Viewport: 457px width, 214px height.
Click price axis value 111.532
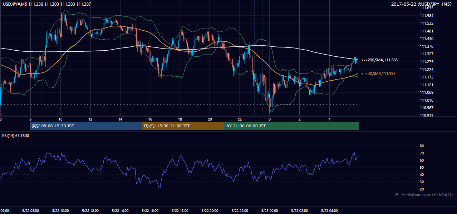point(427,23)
